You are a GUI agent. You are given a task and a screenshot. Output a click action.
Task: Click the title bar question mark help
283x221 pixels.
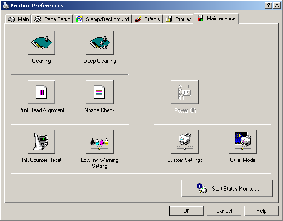pos(269,5)
